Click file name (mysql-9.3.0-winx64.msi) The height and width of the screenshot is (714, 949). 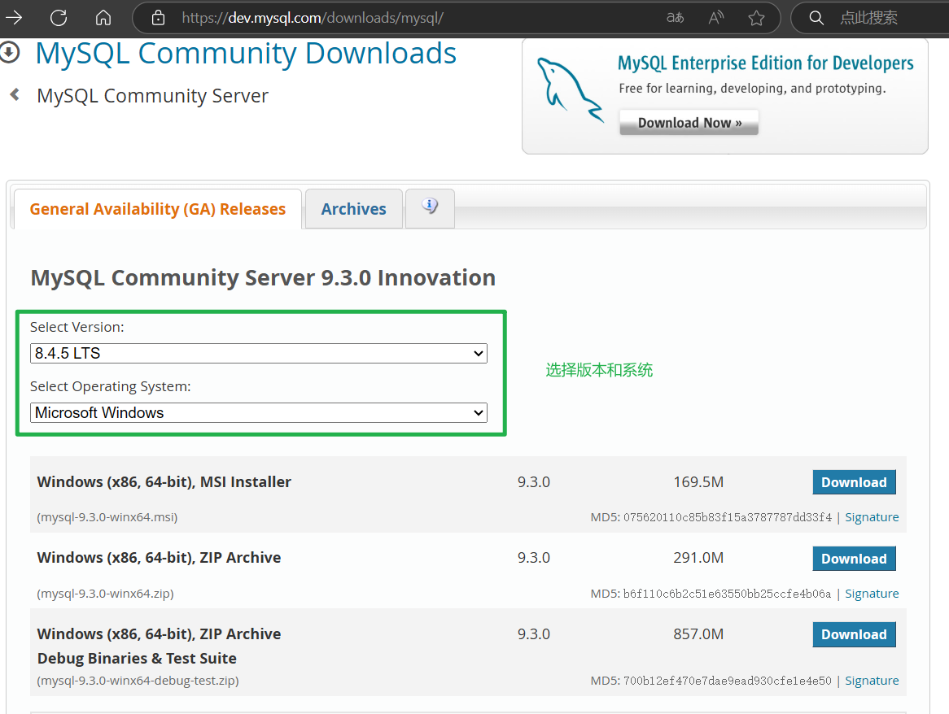coord(107,517)
